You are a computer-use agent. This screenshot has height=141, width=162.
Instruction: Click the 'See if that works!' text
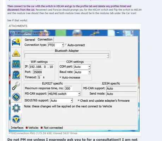tap(17, 20)
